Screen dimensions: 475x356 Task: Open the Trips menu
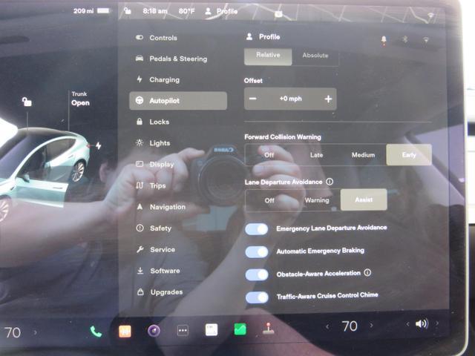[151, 185]
